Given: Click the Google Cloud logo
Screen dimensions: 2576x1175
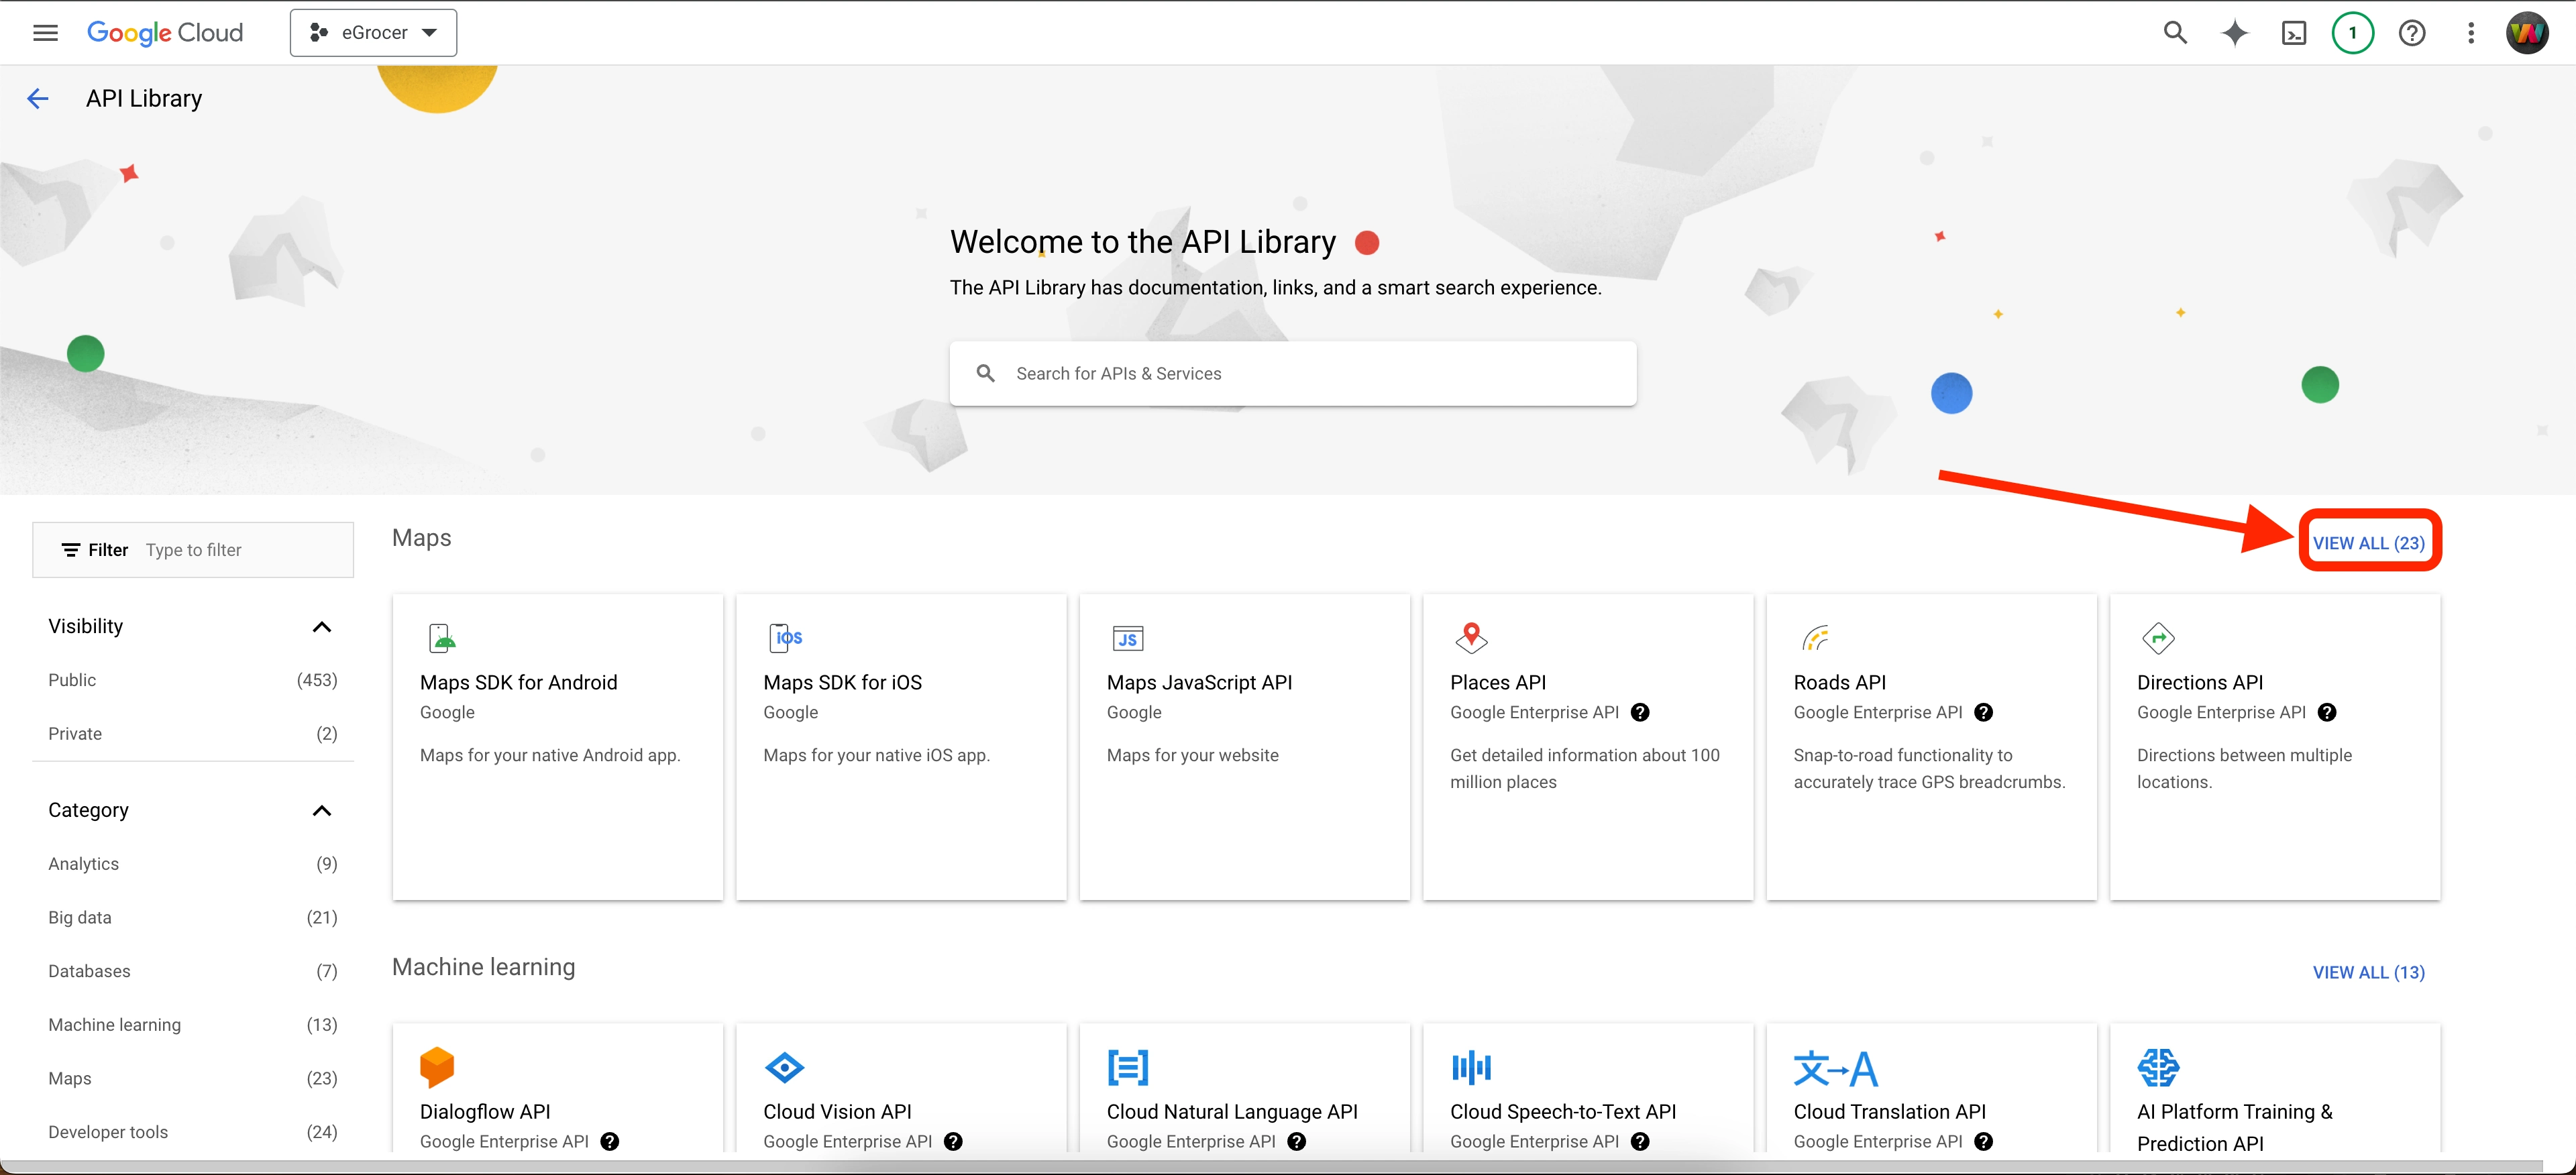Looking at the screenshot, I should point(165,33).
